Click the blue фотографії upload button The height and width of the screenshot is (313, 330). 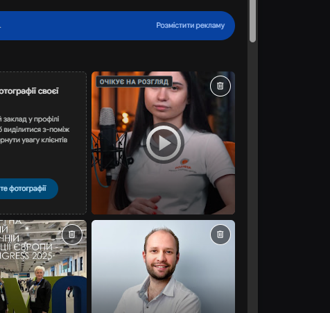point(26,189)
